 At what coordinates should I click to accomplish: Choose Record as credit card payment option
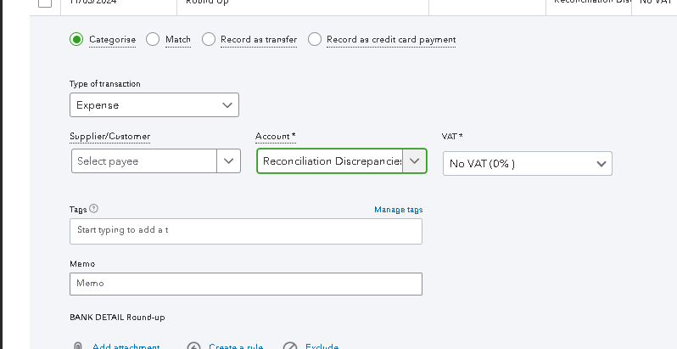pos(315,39)
